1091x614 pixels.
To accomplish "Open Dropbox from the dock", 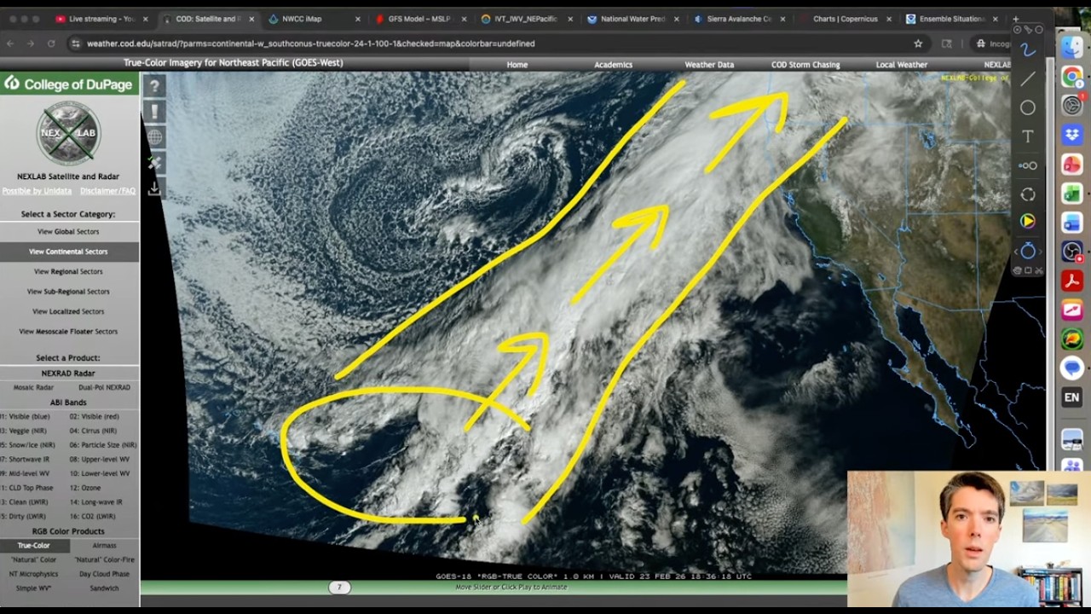I will coord(1072,135).
